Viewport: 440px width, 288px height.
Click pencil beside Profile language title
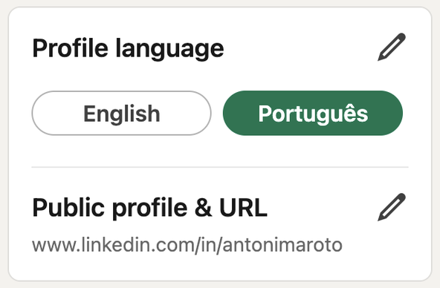392,47
